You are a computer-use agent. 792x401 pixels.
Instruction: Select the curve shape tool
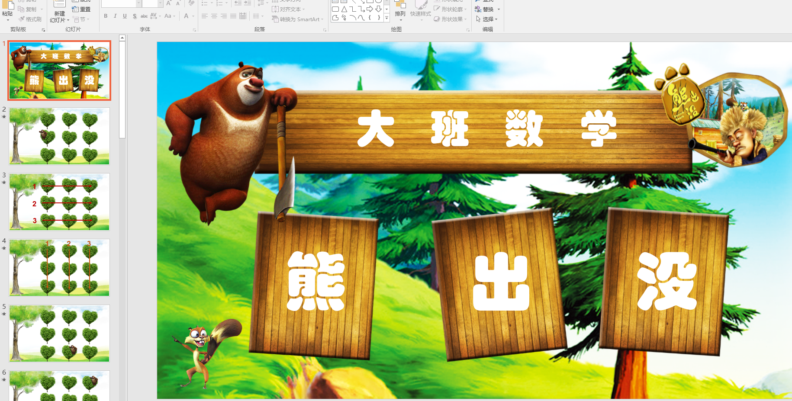click(x=361, y=18)
